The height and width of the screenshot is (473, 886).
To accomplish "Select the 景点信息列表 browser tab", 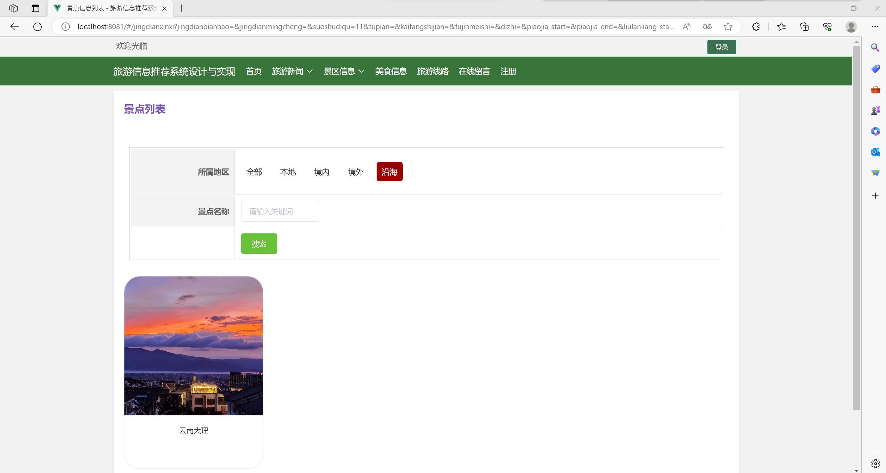I will coord(110,8).
